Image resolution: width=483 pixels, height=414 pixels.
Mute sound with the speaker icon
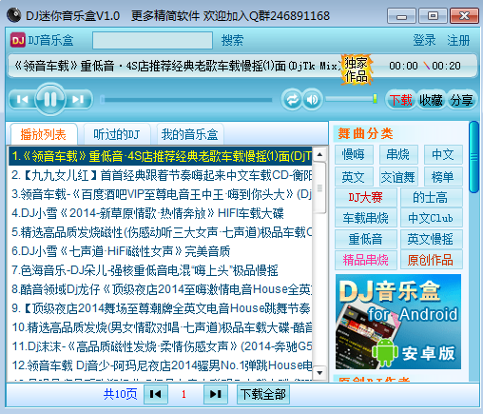313,100
